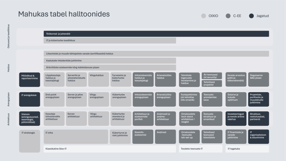Click the Mõõdikud & raporteerimine box
The height and width of the screenshot is (161, 286).
pos(30,79)
